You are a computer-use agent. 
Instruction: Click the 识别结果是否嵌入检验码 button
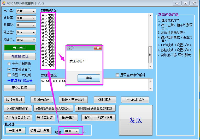click(x=53, y=108)
